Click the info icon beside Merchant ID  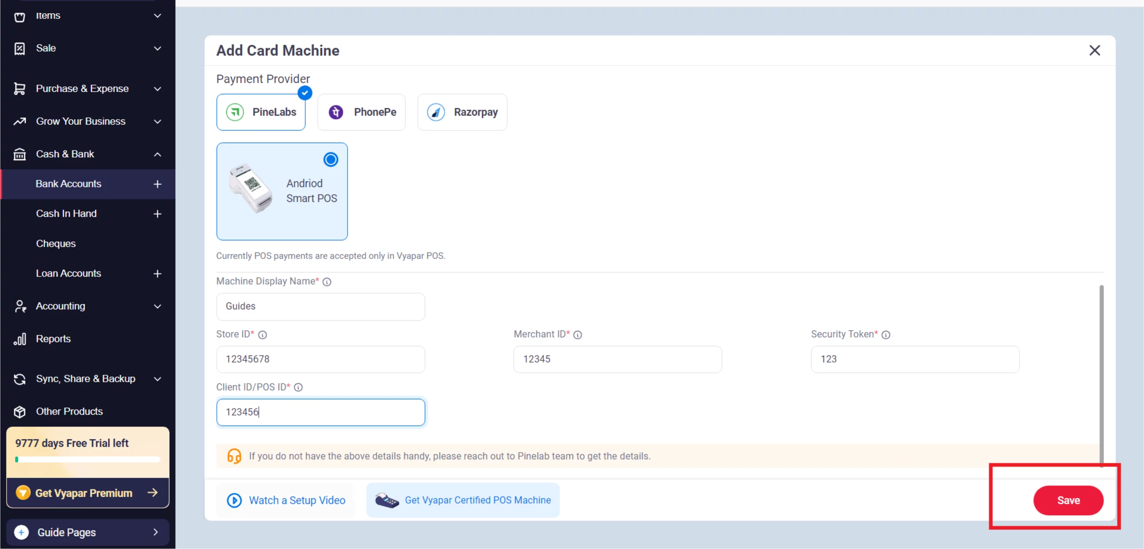click(577, 335)
